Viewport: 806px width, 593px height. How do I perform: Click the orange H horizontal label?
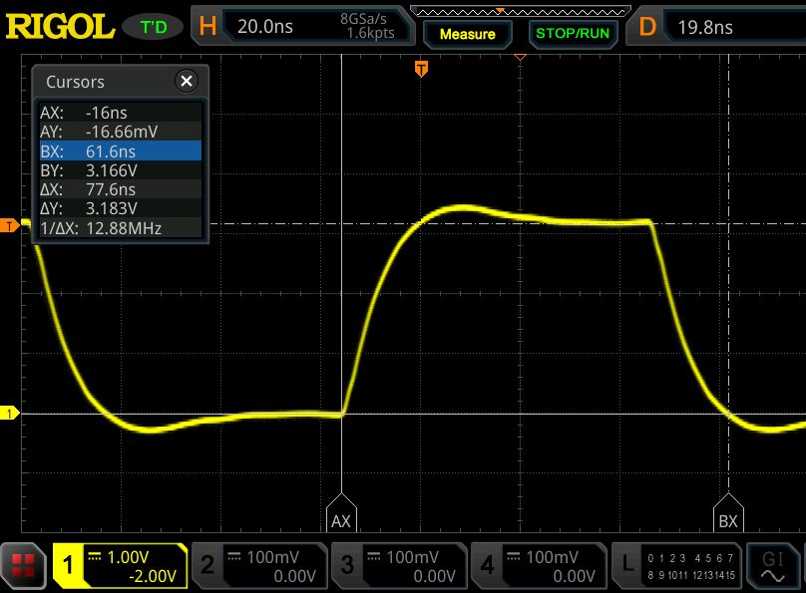(207, 26)
